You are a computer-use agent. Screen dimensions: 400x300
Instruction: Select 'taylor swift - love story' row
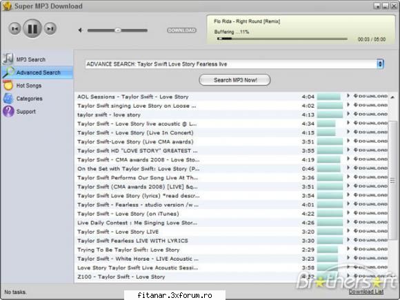[x=232, y=114]
